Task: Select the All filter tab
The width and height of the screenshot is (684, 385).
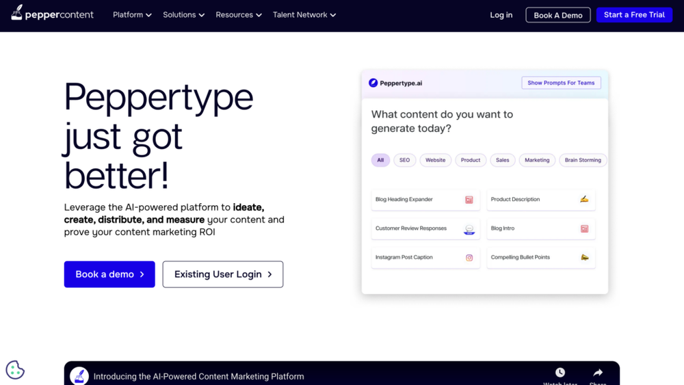Action: pyautogui.click(x=380, y=160)
